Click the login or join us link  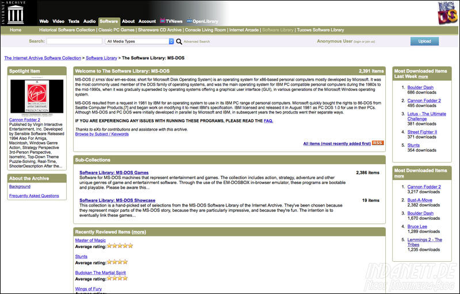tap(364, 41)
